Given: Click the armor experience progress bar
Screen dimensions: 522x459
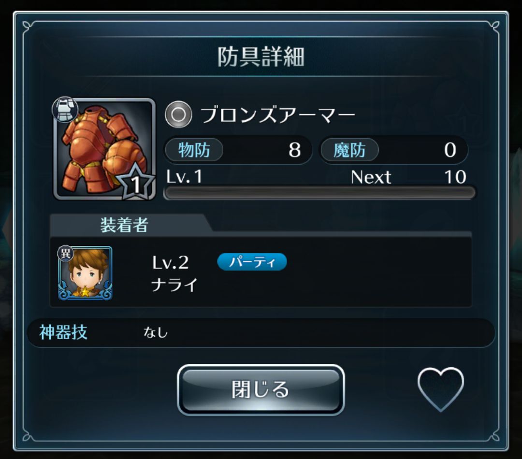Looking at the screenshot, I should pyautogui.click(x=319, y=193).
